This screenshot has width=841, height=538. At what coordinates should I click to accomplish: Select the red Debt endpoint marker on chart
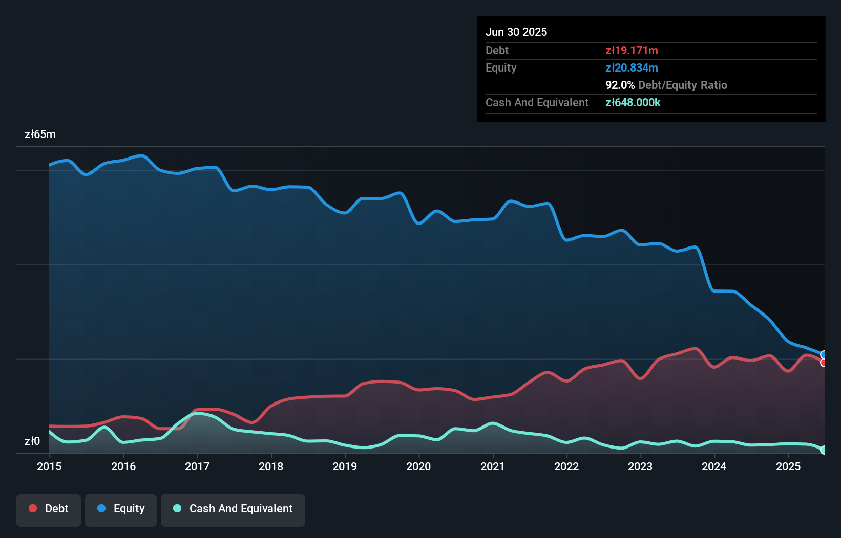pyautogui.click(x=824, y=363)
